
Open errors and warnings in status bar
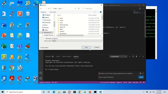point(55,83)
